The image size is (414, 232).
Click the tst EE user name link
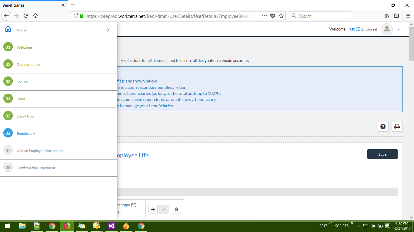tap(355, 29)
